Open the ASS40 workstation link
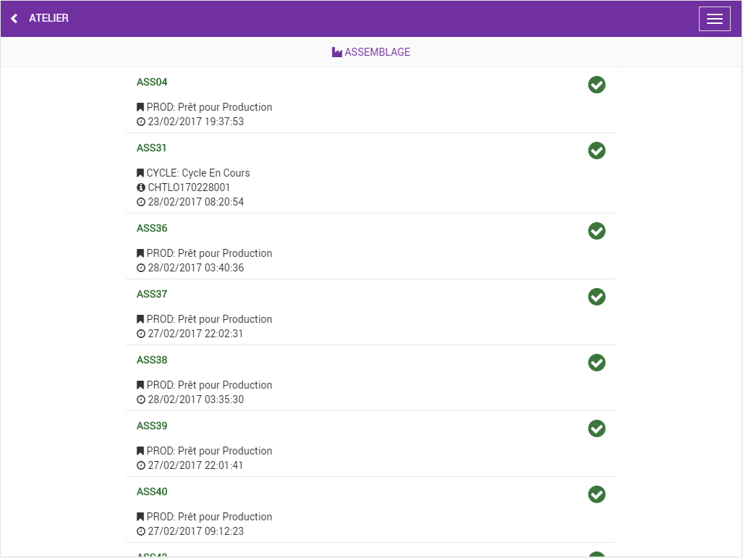The height and width of the screenshot is (558, 743). point(152,491)
